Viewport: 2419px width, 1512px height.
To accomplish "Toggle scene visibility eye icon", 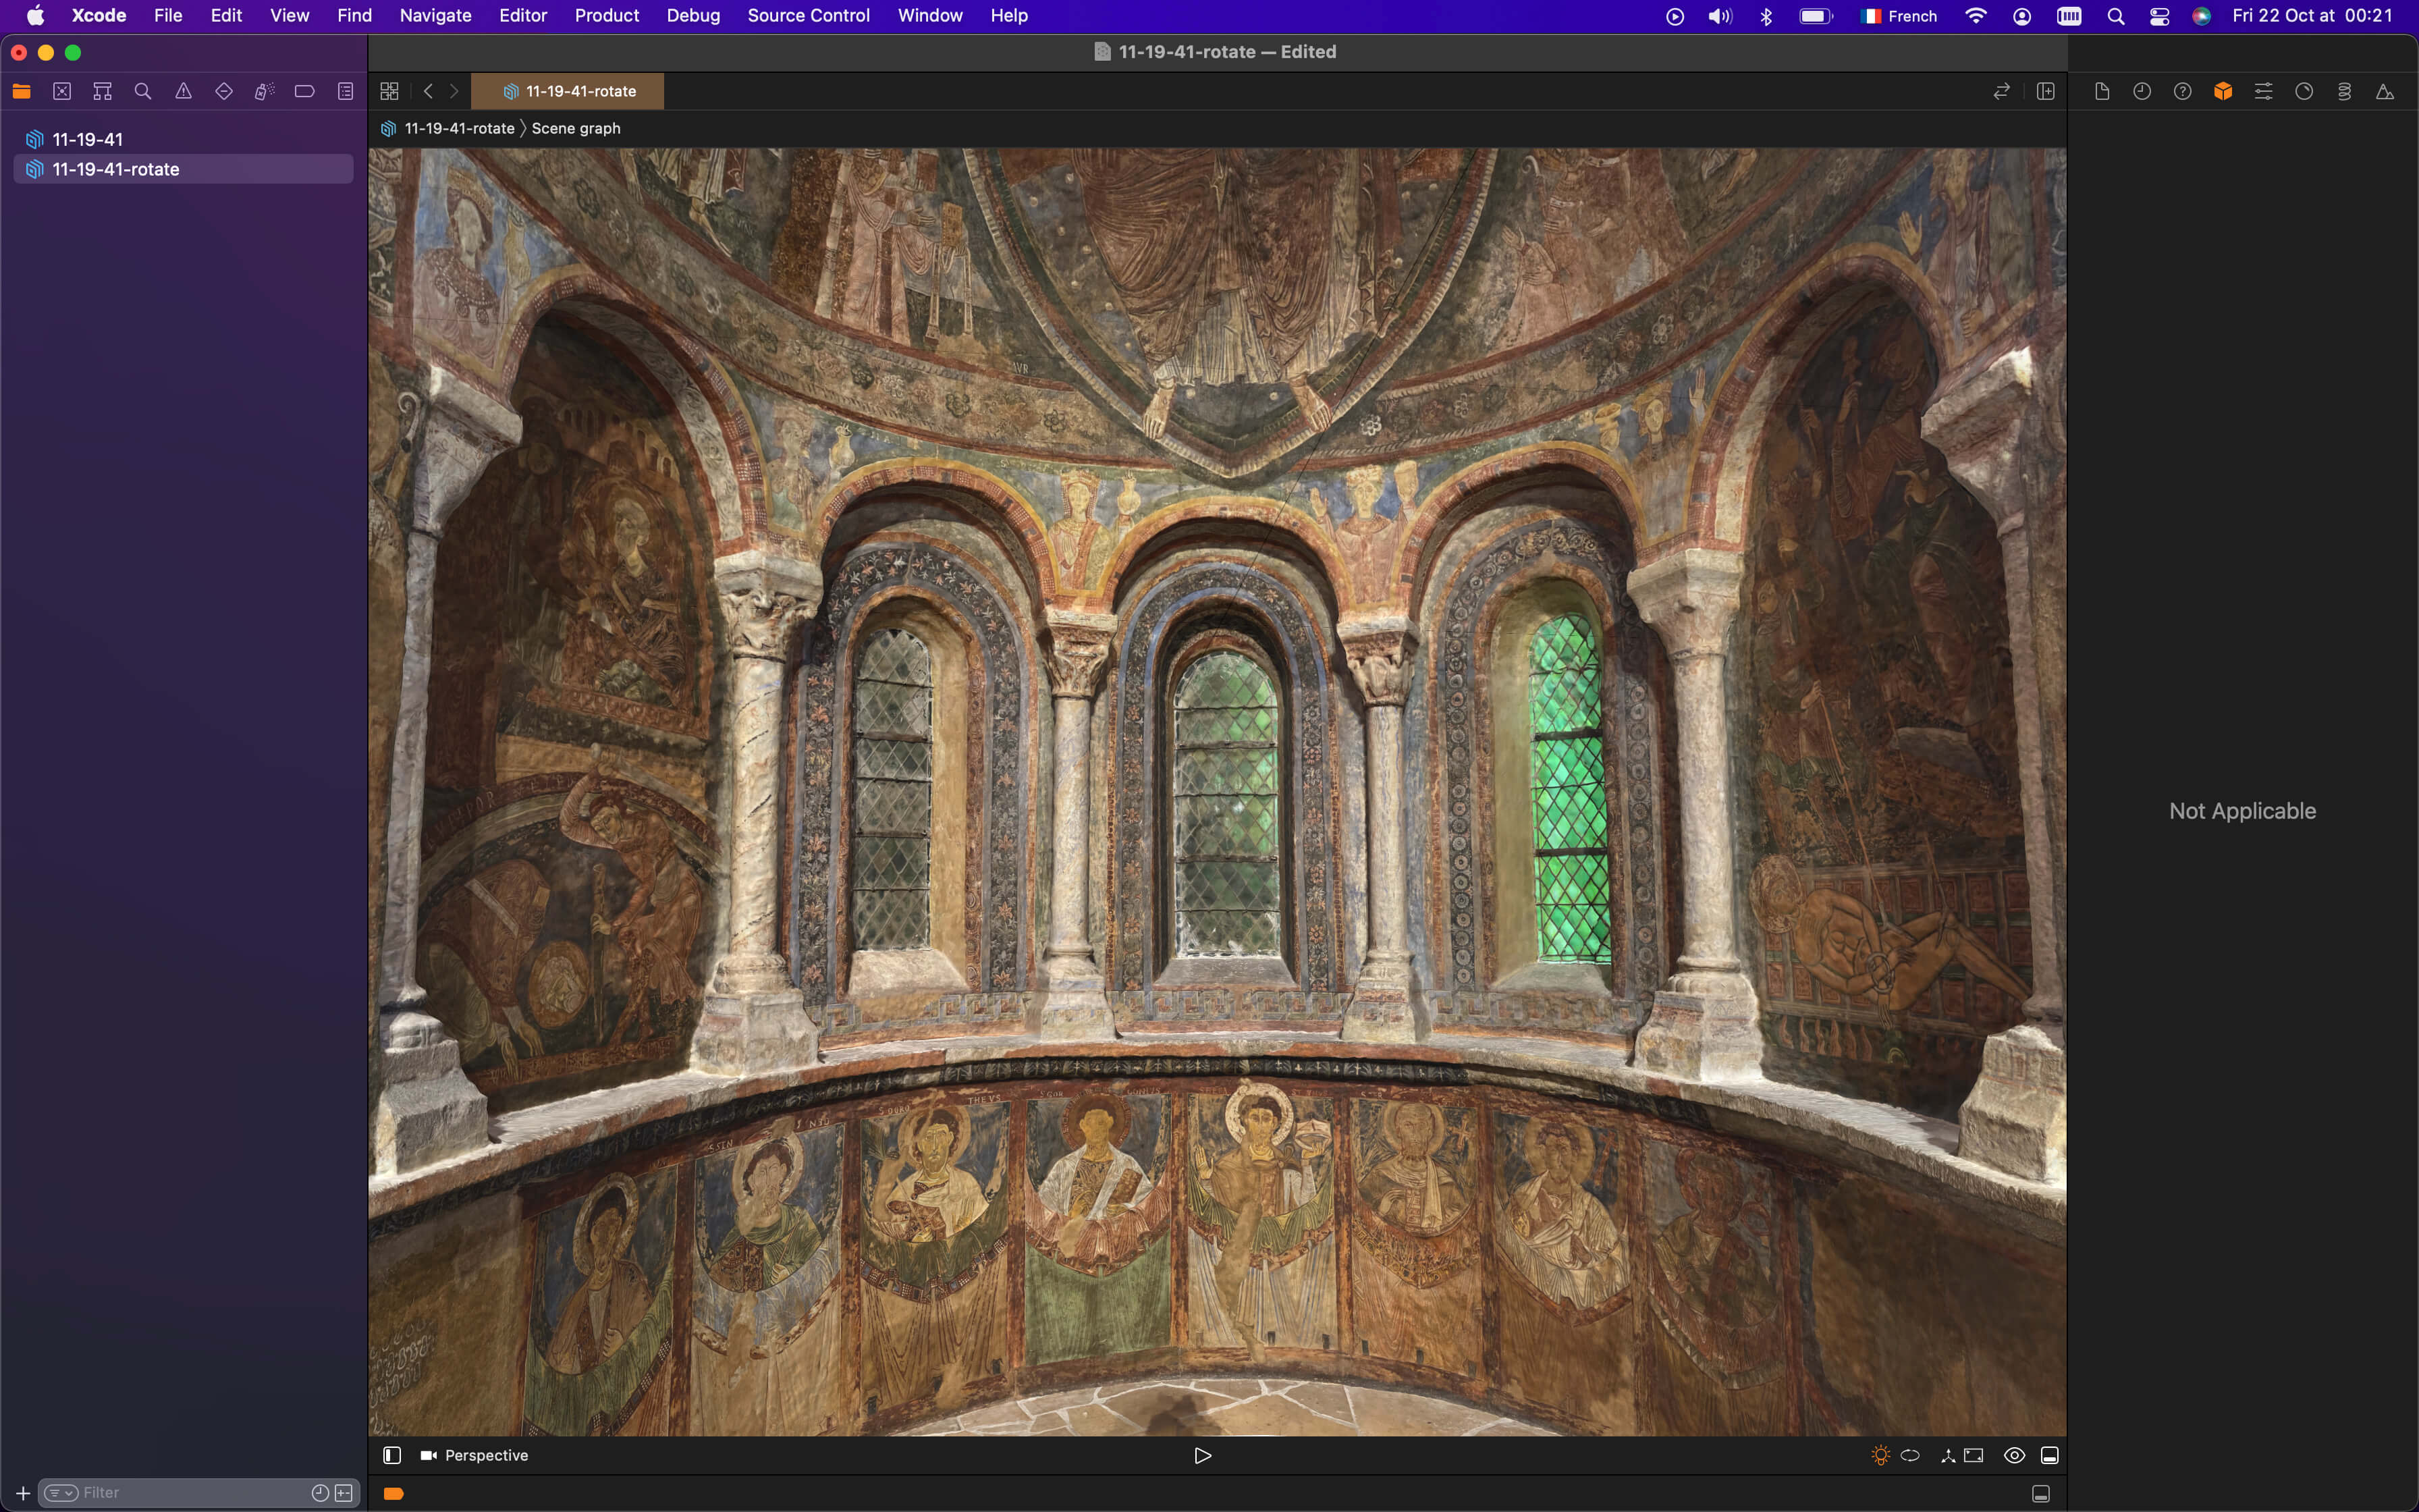I will 2014,1456.
